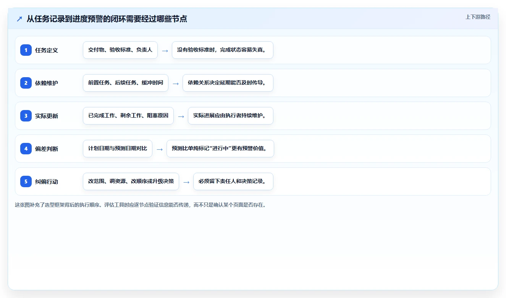Viewport: 506px width, 298px height.
Task: Select the 纠偏行动 step label
Action: tap(47, 181)
